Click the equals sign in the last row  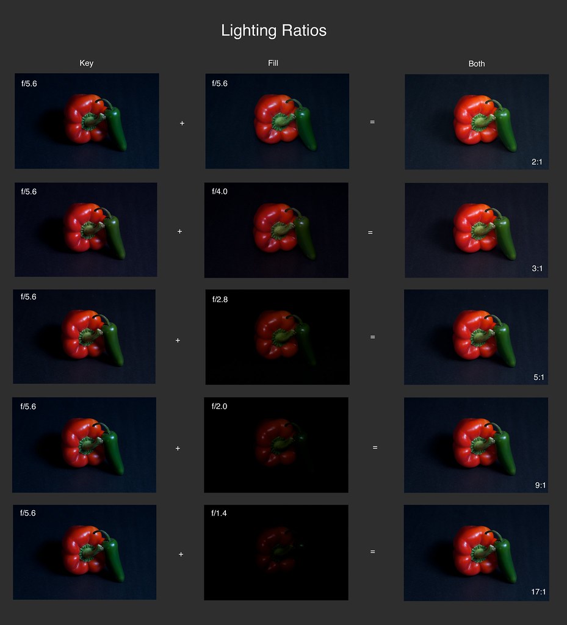pos(372,552)
